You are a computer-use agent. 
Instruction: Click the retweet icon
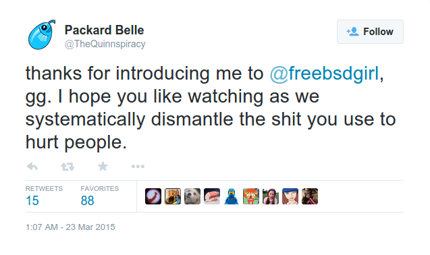pos(68,167)
